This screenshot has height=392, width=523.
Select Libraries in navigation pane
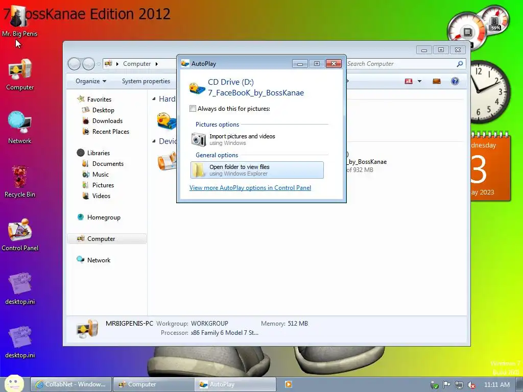pyautogui.click(x=99, y=153)
